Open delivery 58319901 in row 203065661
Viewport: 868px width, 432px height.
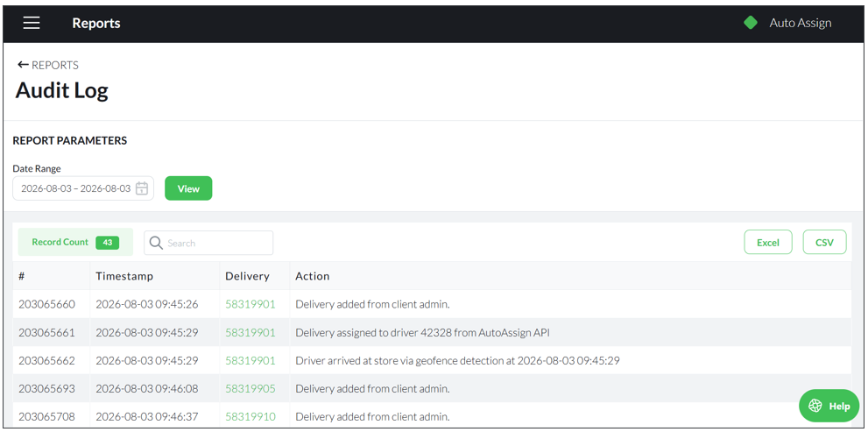[251, 332]
